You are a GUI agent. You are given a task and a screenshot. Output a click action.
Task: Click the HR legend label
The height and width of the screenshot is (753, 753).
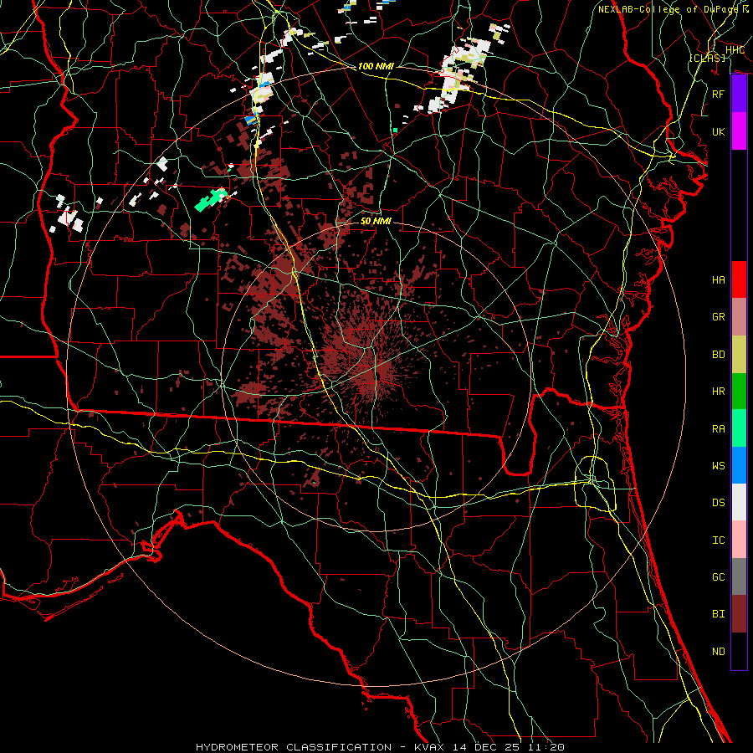coord(719,392)
